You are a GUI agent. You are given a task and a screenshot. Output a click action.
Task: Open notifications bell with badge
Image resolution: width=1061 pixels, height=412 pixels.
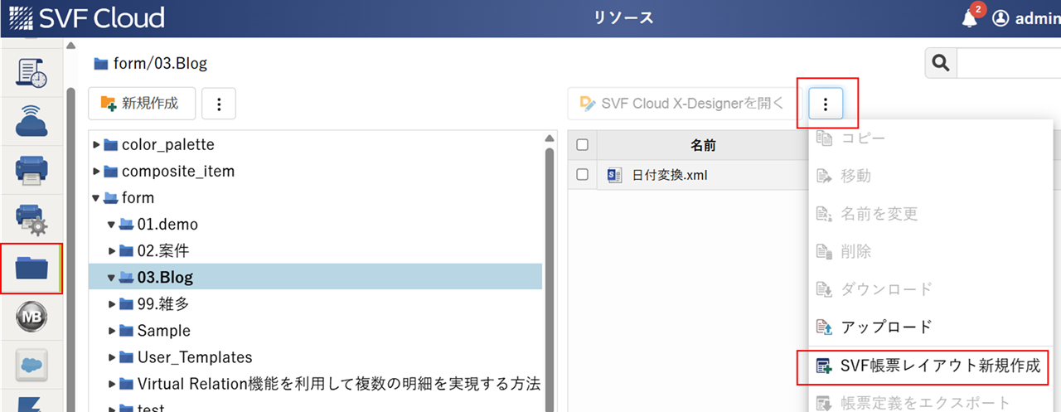click(x=970, y=18)
